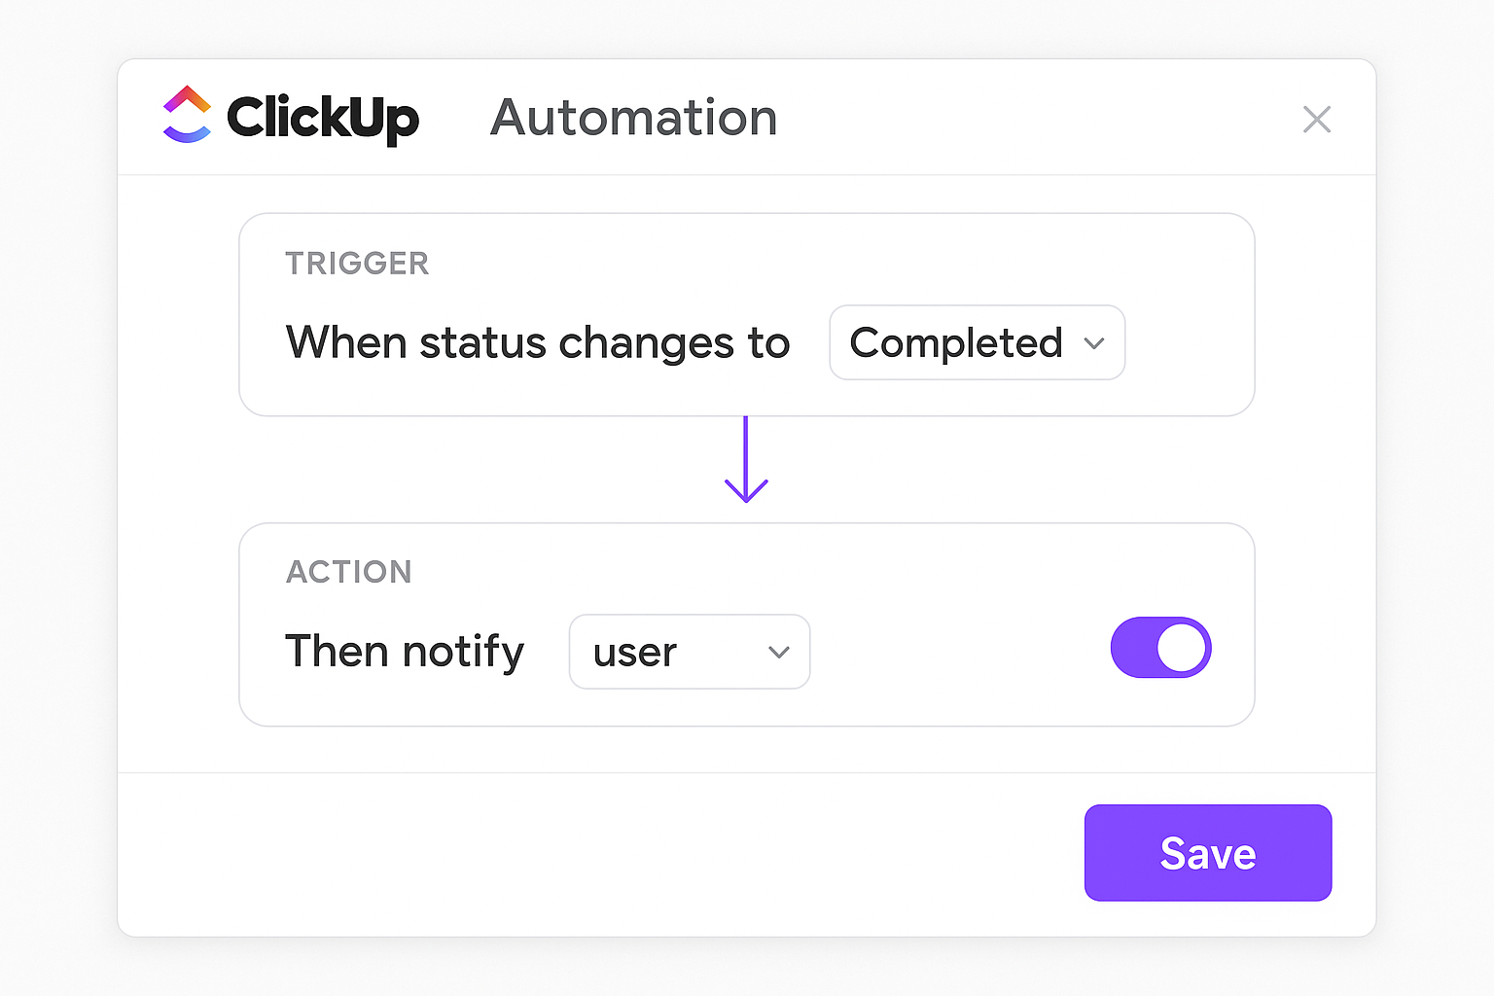Save the automation
Screen dimensions: 1494x996
point(1207,853)
